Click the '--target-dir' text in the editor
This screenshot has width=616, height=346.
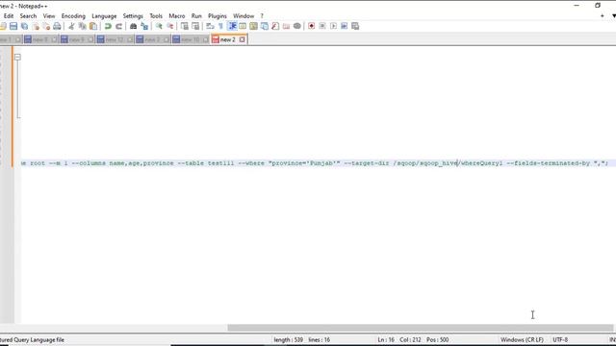(366, 163)
